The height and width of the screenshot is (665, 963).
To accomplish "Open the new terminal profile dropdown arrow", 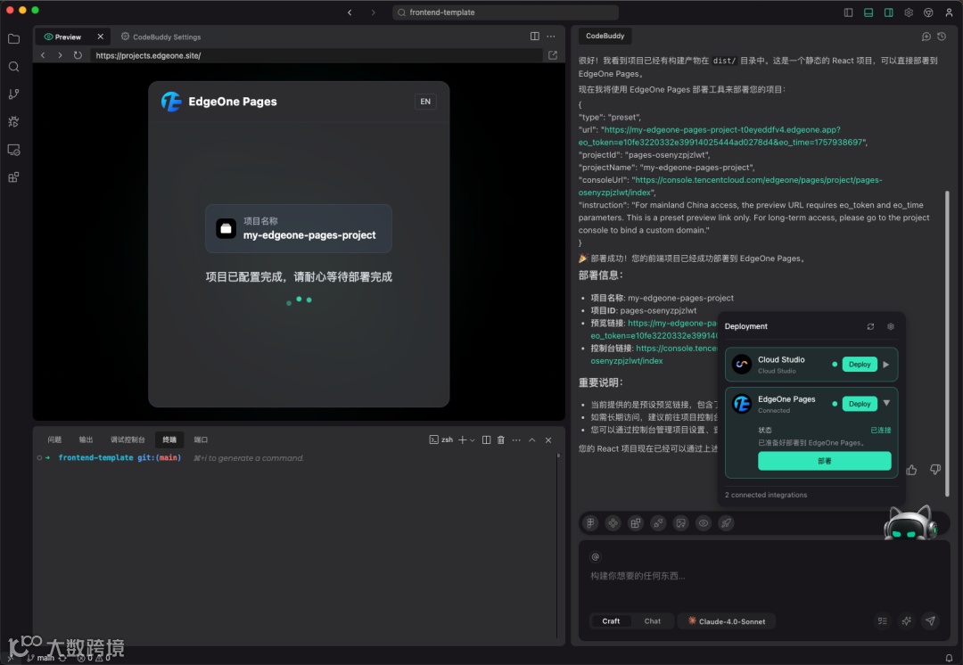I will coord(473,440).
